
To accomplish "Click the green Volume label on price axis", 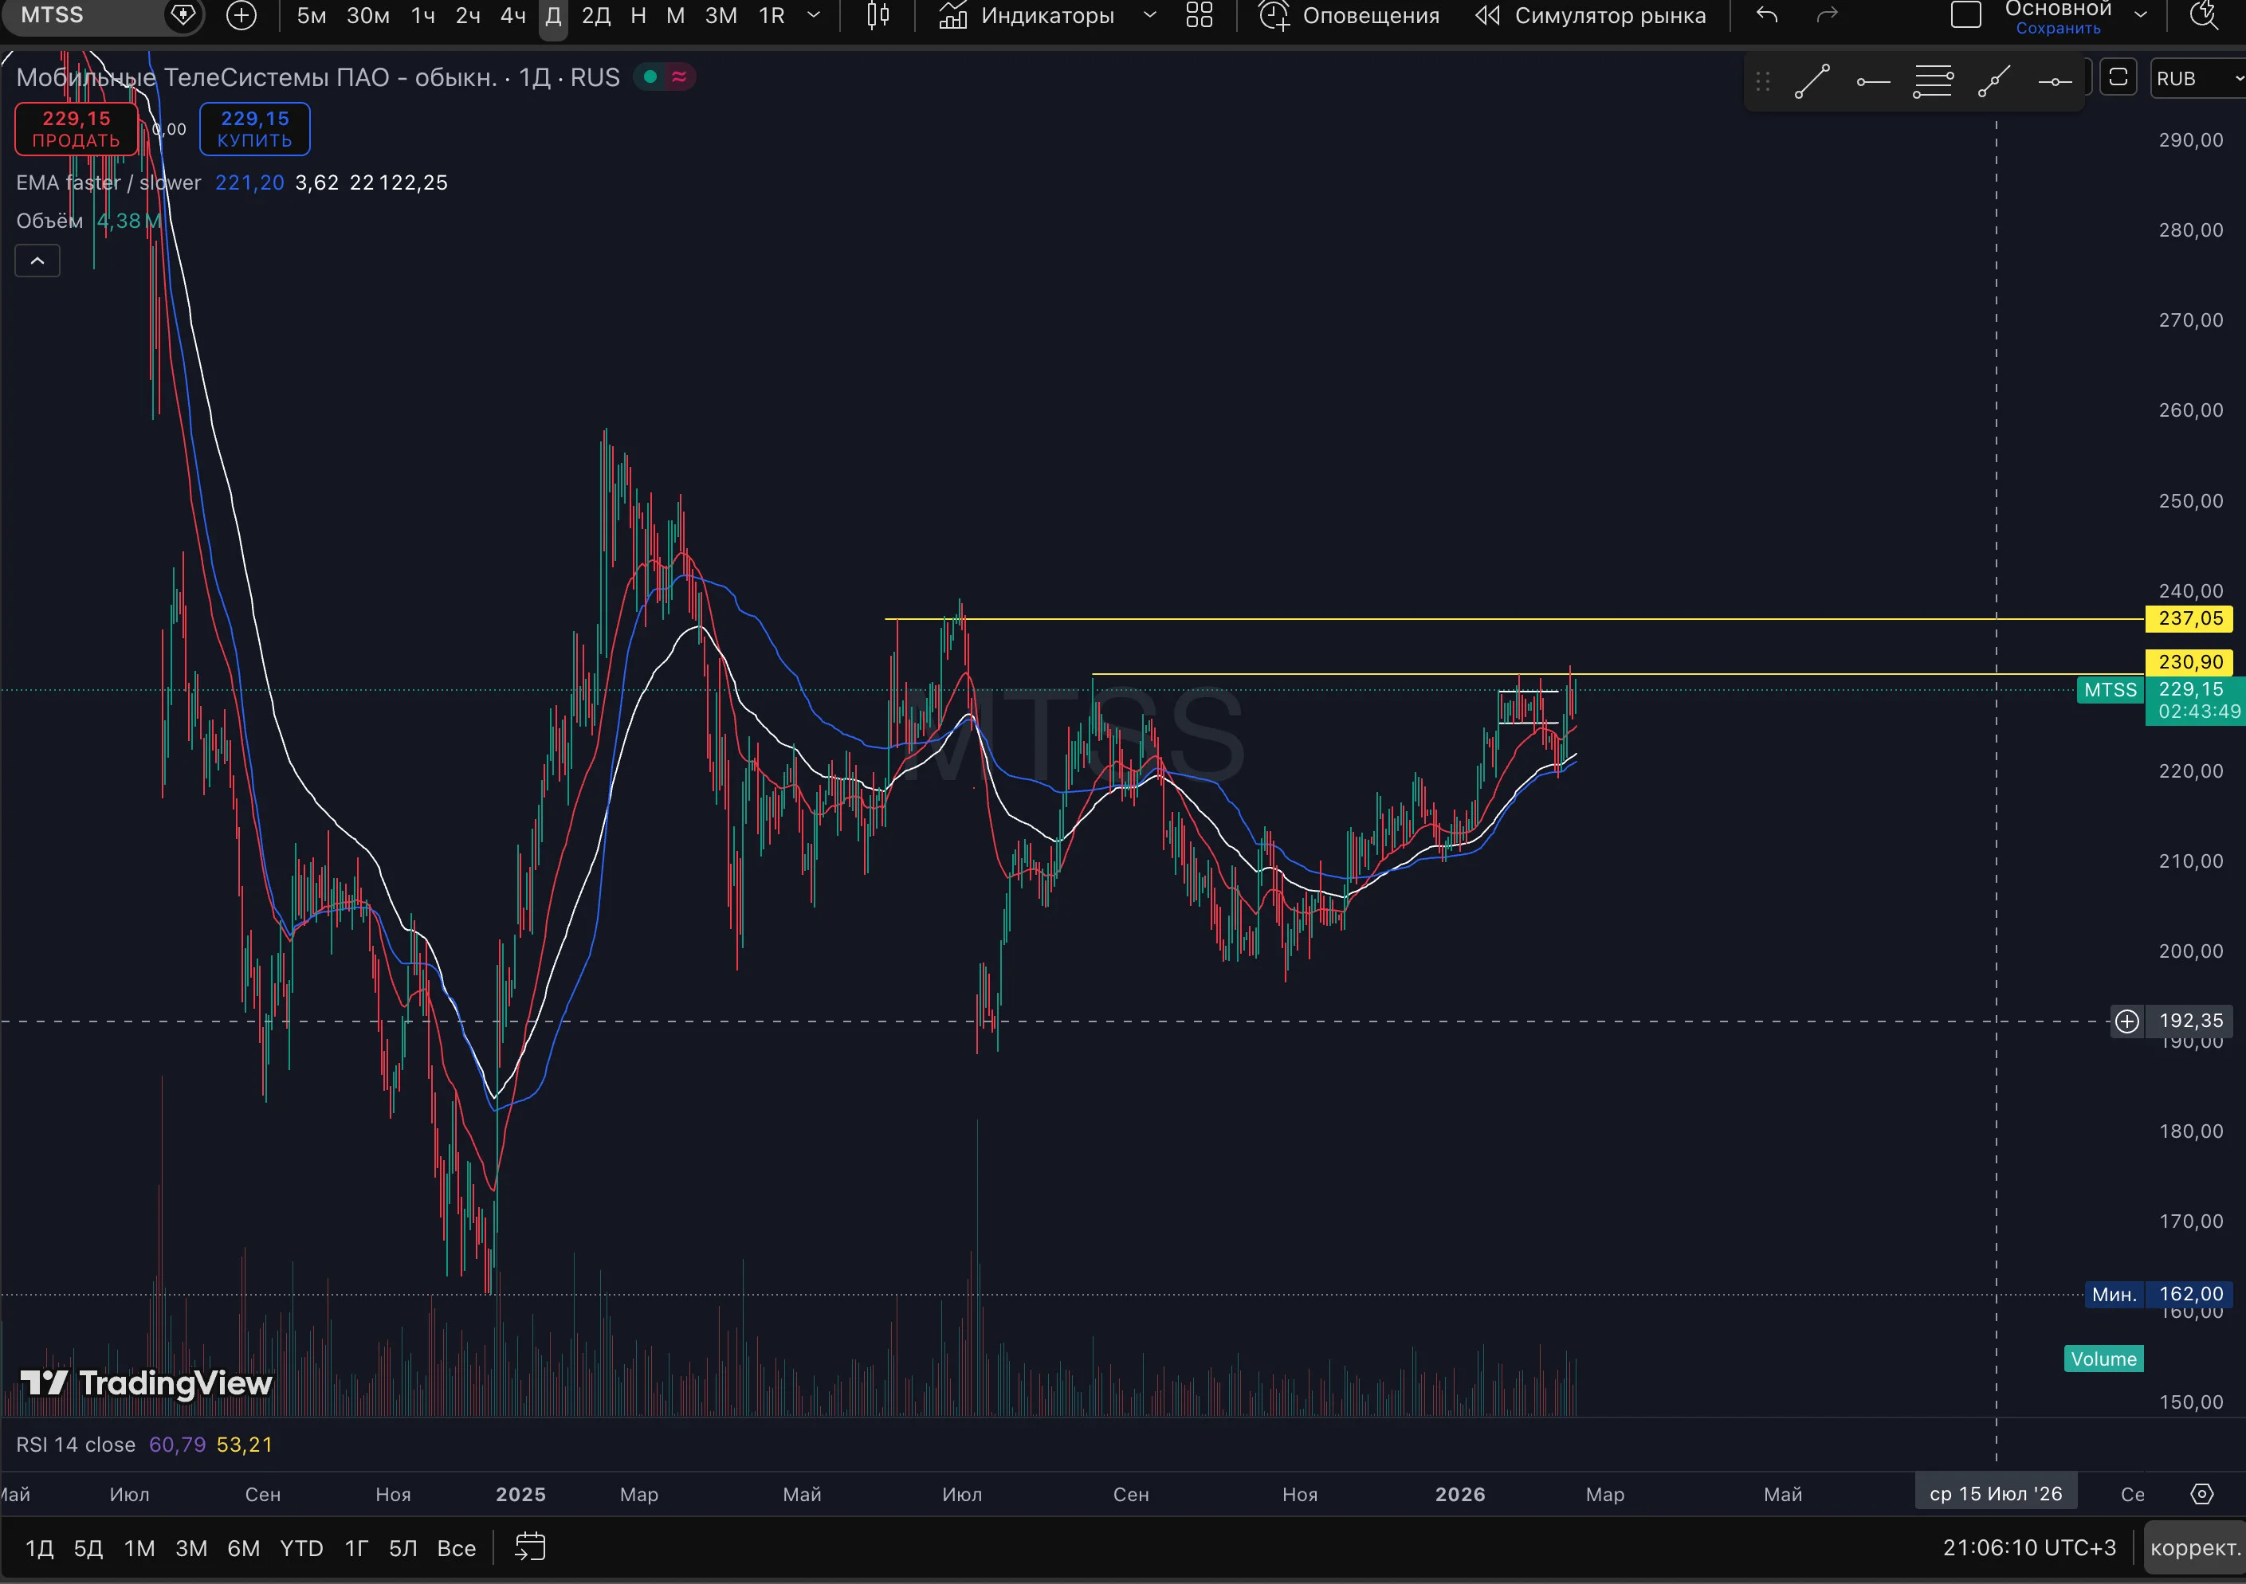I will (2103, 1359).
